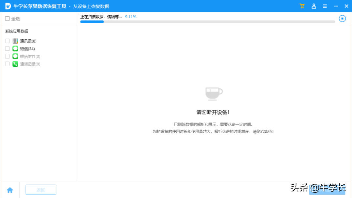Select the 通讯录 contacts icon

pyautogui.click(x=15, y=41)
